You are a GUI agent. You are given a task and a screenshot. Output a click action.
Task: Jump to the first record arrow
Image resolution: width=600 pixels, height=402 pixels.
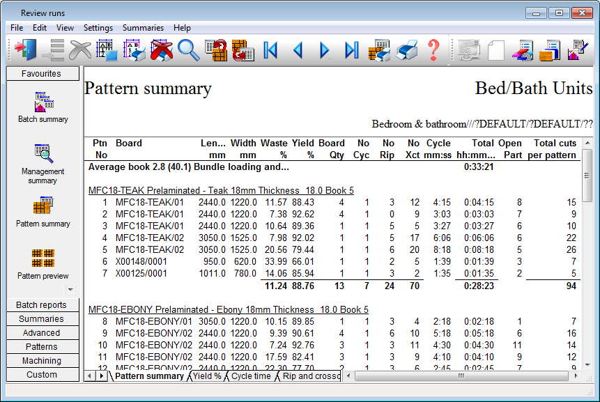pos(270,50)
